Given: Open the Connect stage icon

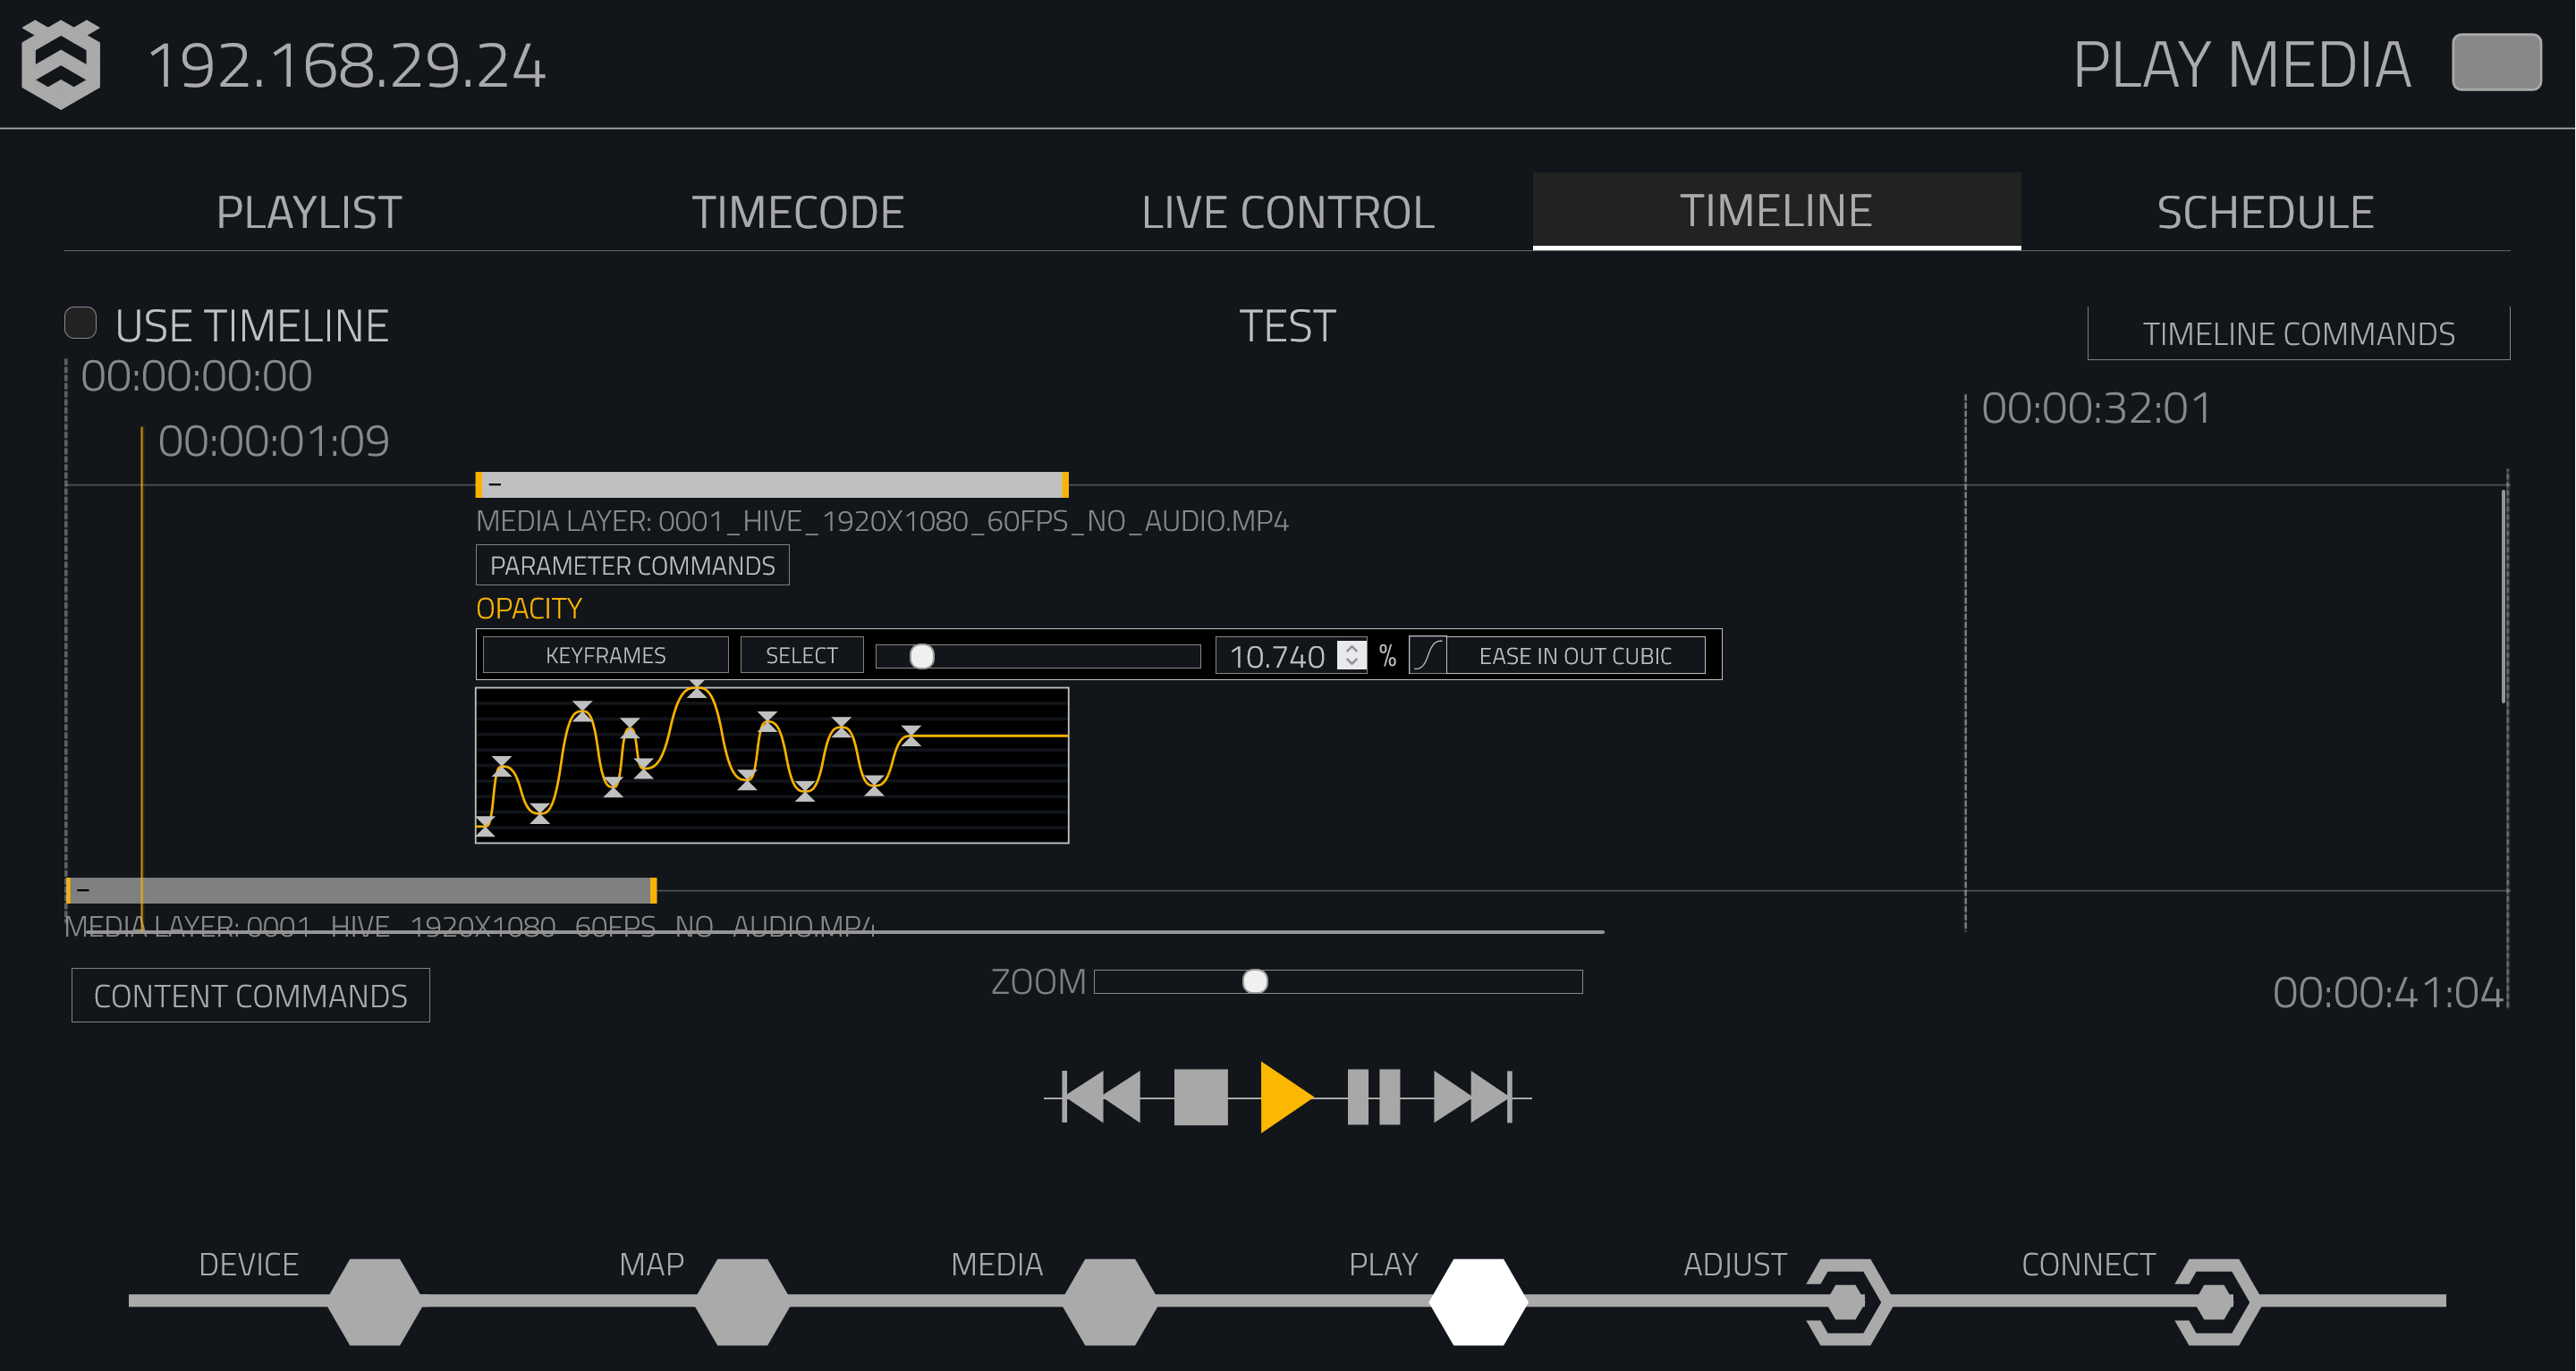Looking at the screenshot, I should [x=2217, y=1301].
